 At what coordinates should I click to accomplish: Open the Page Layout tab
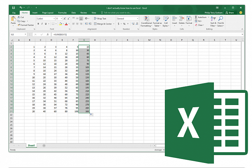click(48, 13)
